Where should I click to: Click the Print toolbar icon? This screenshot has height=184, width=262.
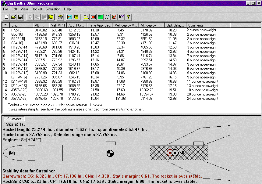(60, 17)
